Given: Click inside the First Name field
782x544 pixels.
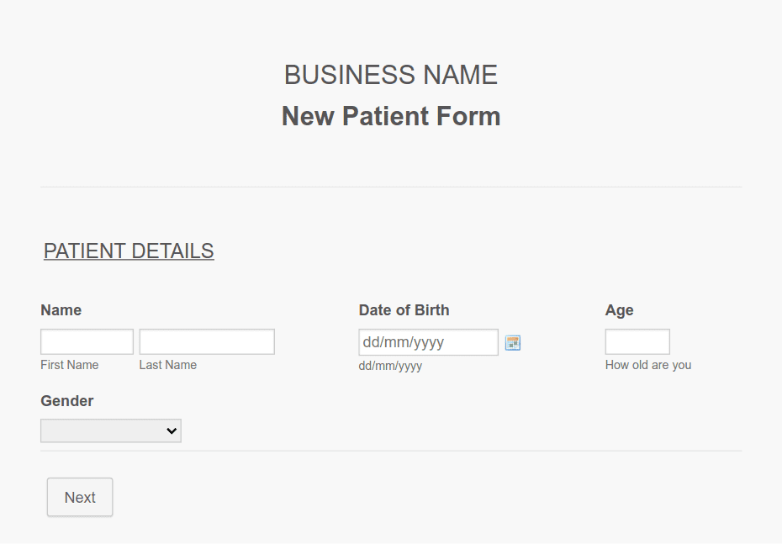Looking at the screenshot, I should pyautogui.click(x=87, y=341).
